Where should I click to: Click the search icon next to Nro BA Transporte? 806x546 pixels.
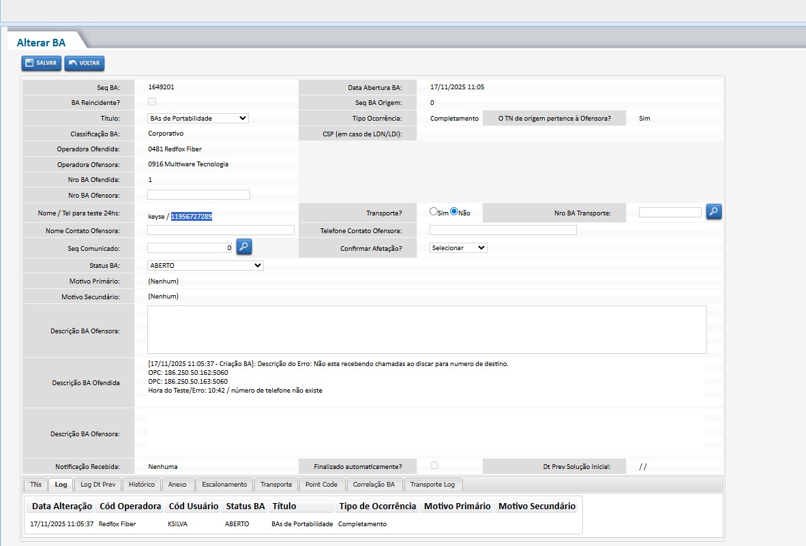point(713,212)
